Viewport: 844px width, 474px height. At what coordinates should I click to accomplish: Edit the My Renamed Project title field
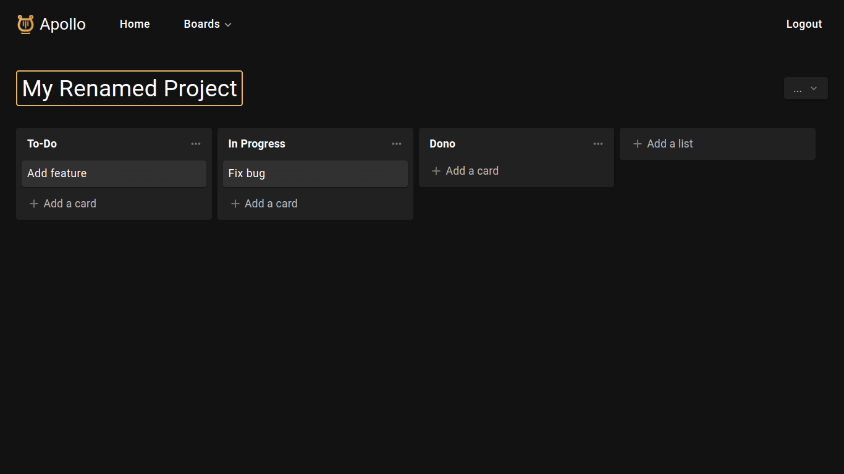(x=129, y=88)
